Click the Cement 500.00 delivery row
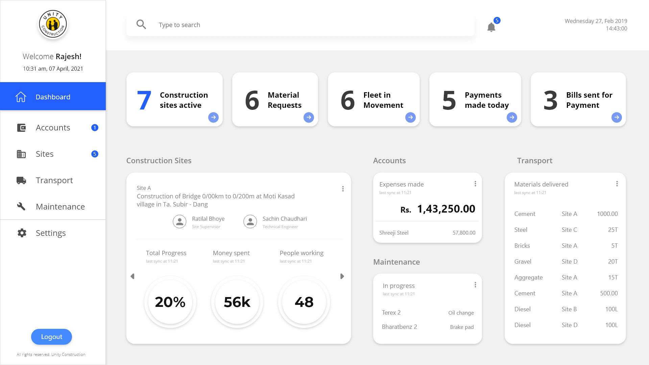Image resolution: width=649 pixels, height=365 pixels. (x=566, y=293)
